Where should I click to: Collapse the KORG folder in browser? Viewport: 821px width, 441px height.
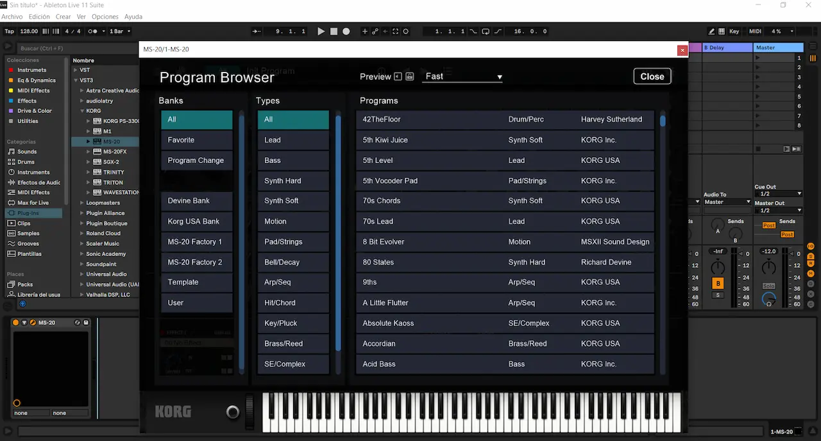tap(83, 111)
